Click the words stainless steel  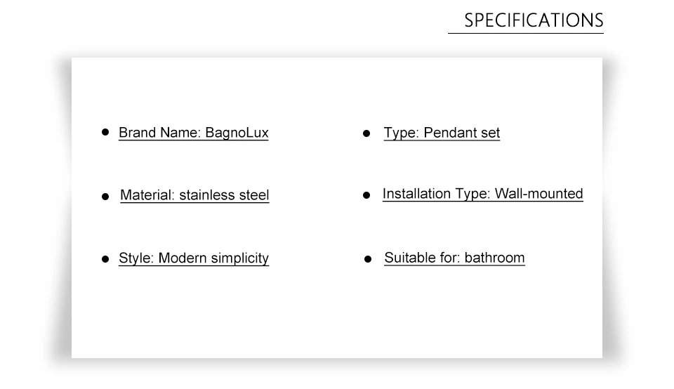[x=224, y=195]
